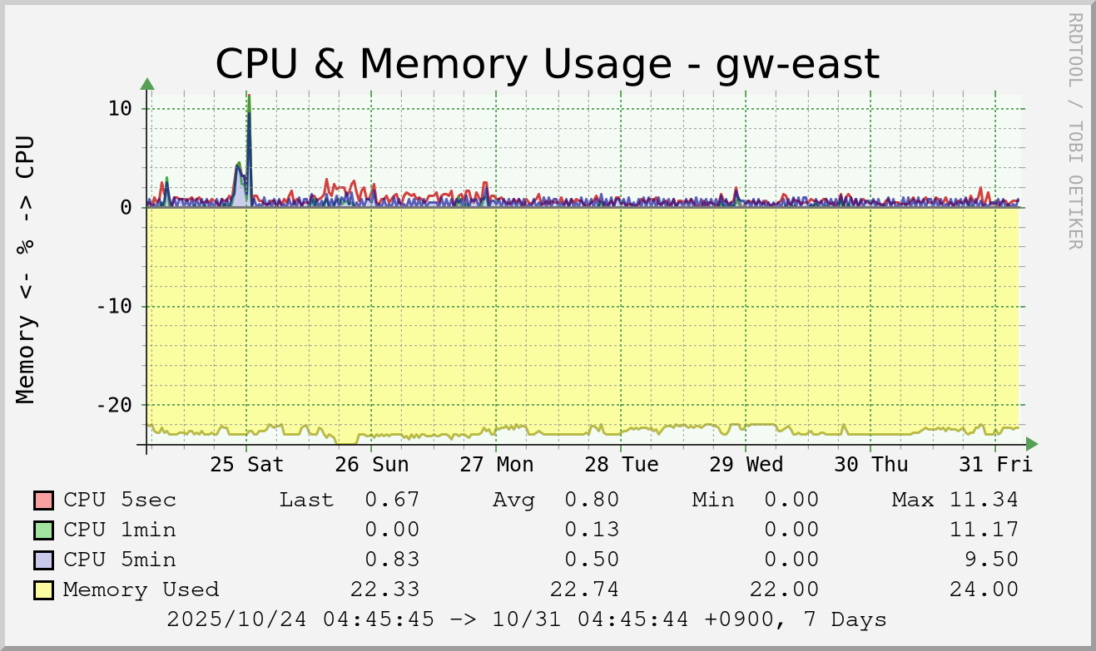
Task: Click the '-10' y-axis label
Action: 114,306
